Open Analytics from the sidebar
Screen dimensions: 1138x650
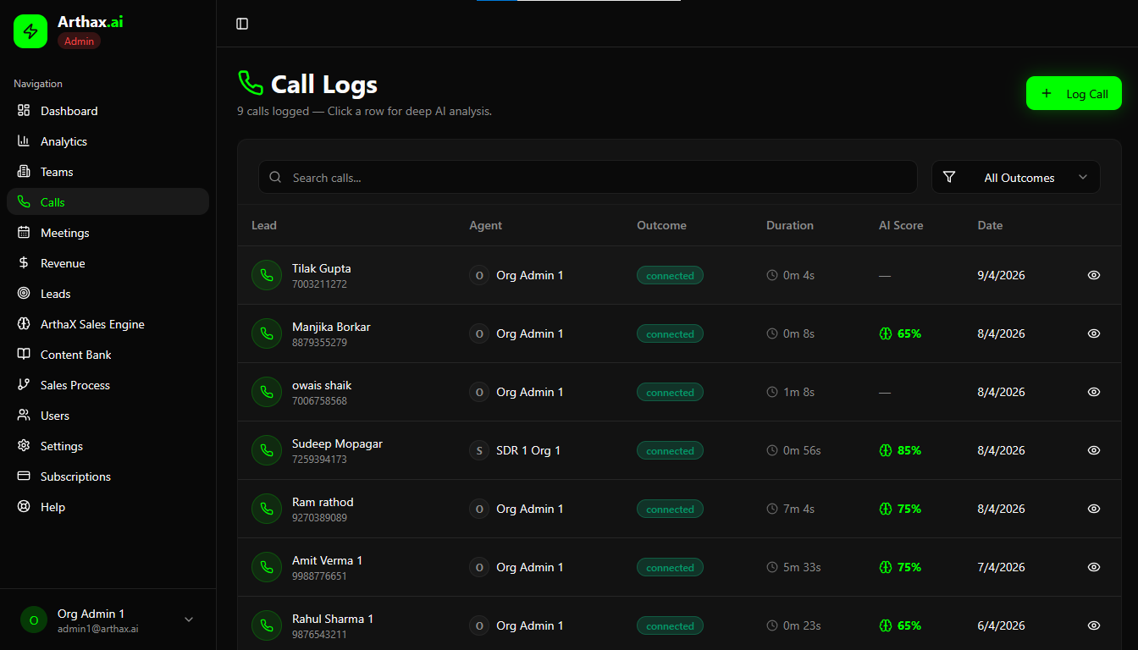pyautogui.click(x=64, y=141)
